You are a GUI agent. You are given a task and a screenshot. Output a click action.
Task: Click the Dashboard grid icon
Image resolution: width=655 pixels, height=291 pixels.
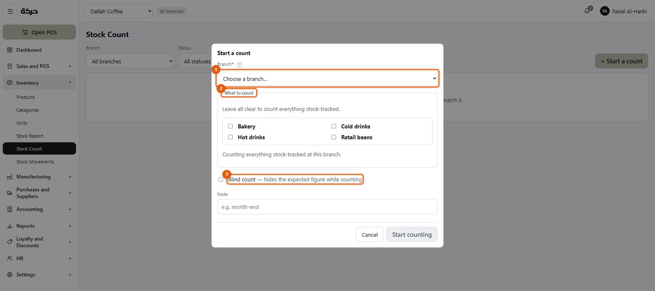tap(10, 50)
